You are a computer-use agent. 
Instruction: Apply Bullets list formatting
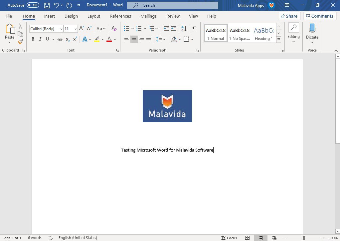coord(126,29)
